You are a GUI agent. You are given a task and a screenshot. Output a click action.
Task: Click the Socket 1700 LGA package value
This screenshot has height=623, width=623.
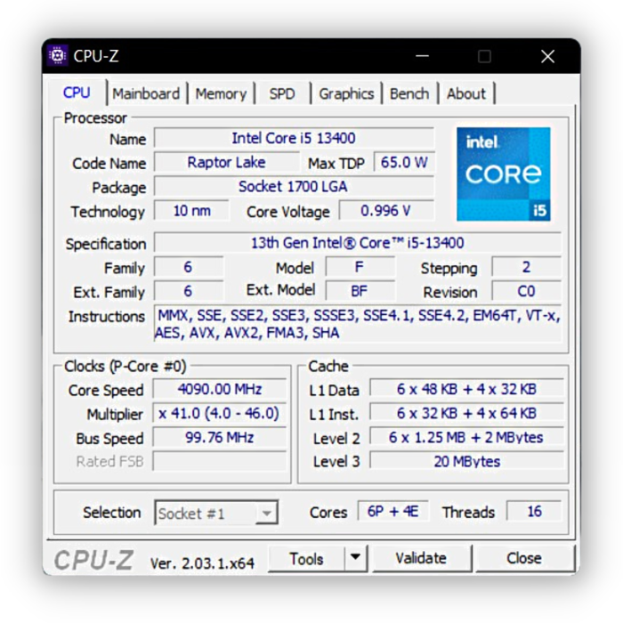click(x=294, y=186)
